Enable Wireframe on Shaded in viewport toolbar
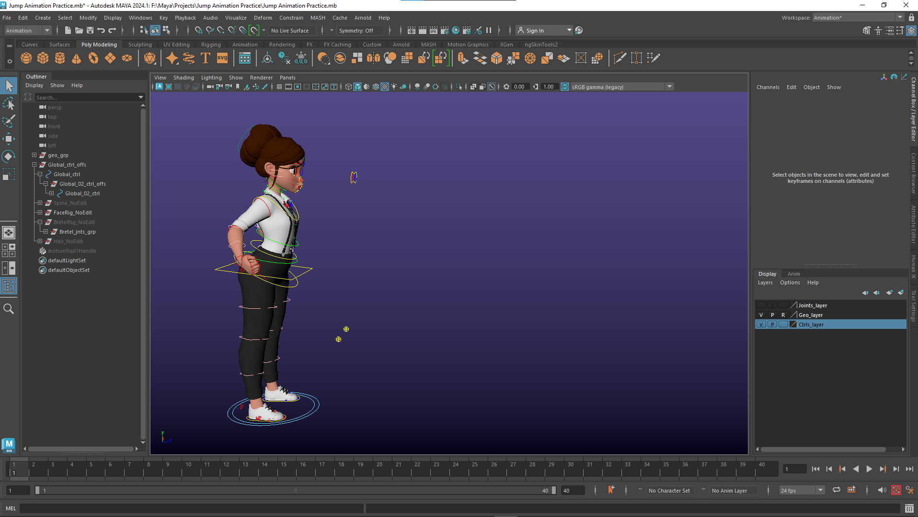 click(376, 87)
